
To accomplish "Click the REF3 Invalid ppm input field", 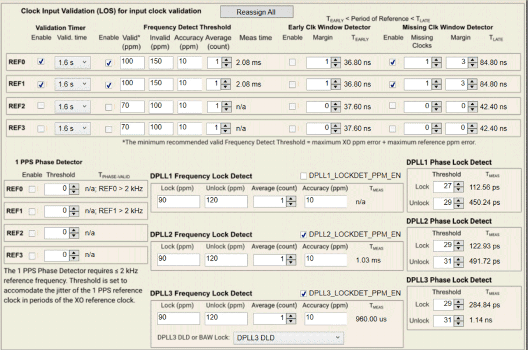I will point(160,129).
